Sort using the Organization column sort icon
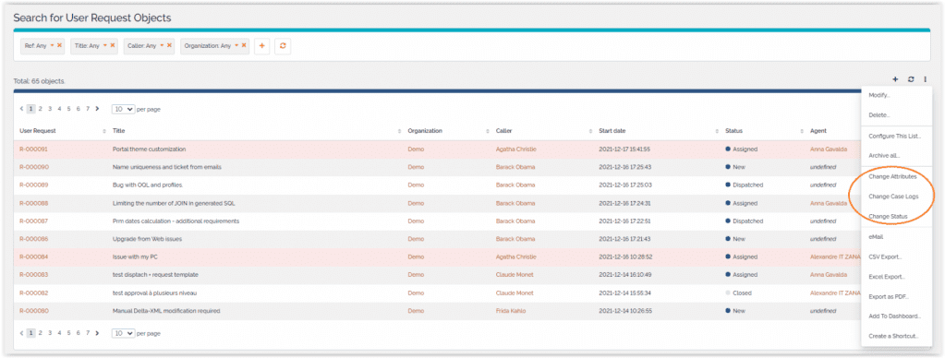The image size is (945, 358). pyautogui.click(x=488, y=131)
